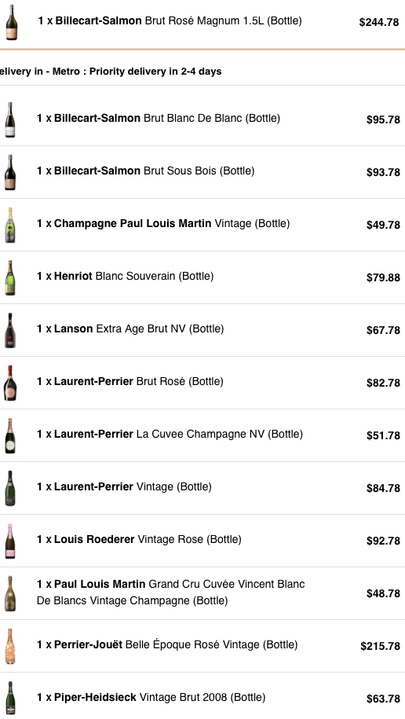Open the Piper-Heidsieck Vintage Brut 2008 item
405x719 pixels.
pos(151,697)
